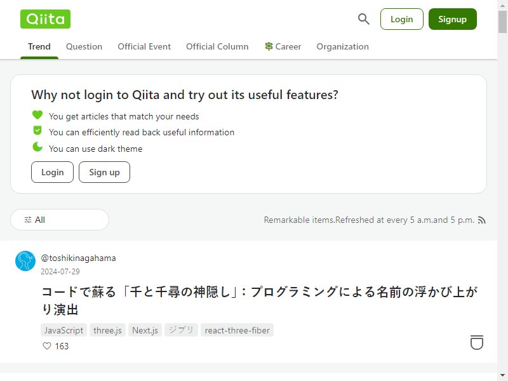The height and width of the screenshot is (381, 508).
Task: Open the @toshikinagahama profile link
Action: pos(78,258)
